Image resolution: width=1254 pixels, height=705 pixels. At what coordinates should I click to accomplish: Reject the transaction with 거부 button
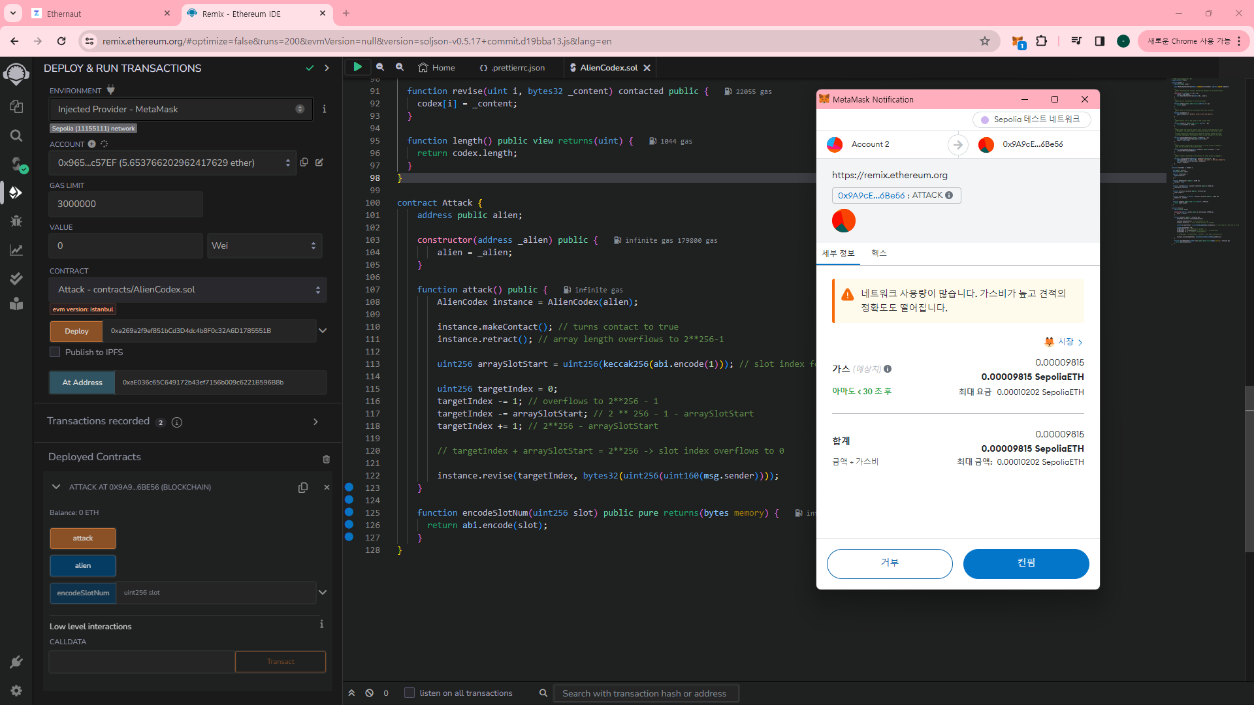point(890,563)
